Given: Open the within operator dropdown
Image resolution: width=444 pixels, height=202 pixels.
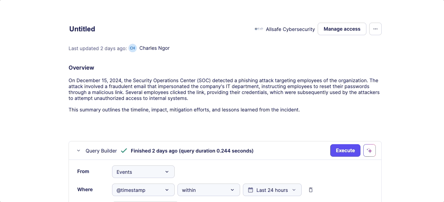Looking at the screenshot, I should pyautogui.click(x=208, y=190).
